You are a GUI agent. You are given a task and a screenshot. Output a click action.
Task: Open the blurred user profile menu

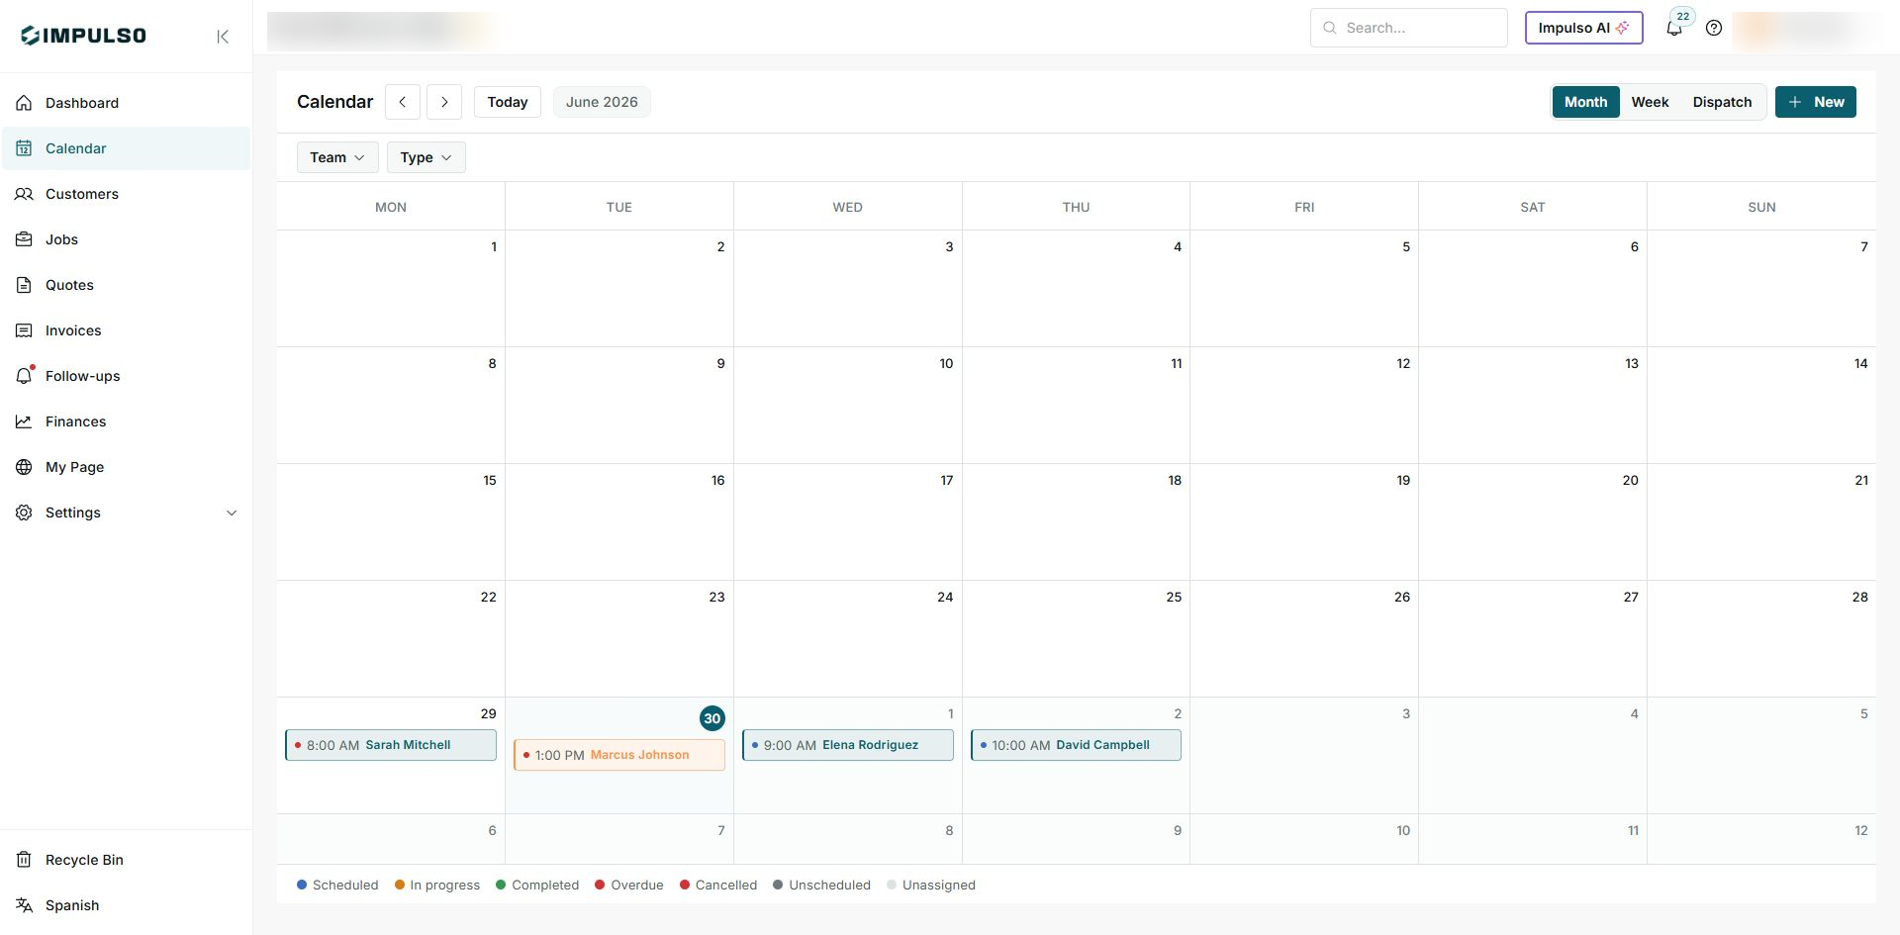point(1806,28)
